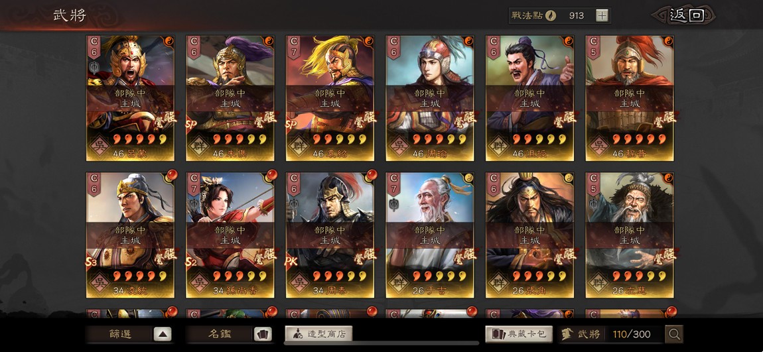The image size is (763, 352).
Task: Expand the 篩選 filter arrow
Action: click(x=163, y=334)
